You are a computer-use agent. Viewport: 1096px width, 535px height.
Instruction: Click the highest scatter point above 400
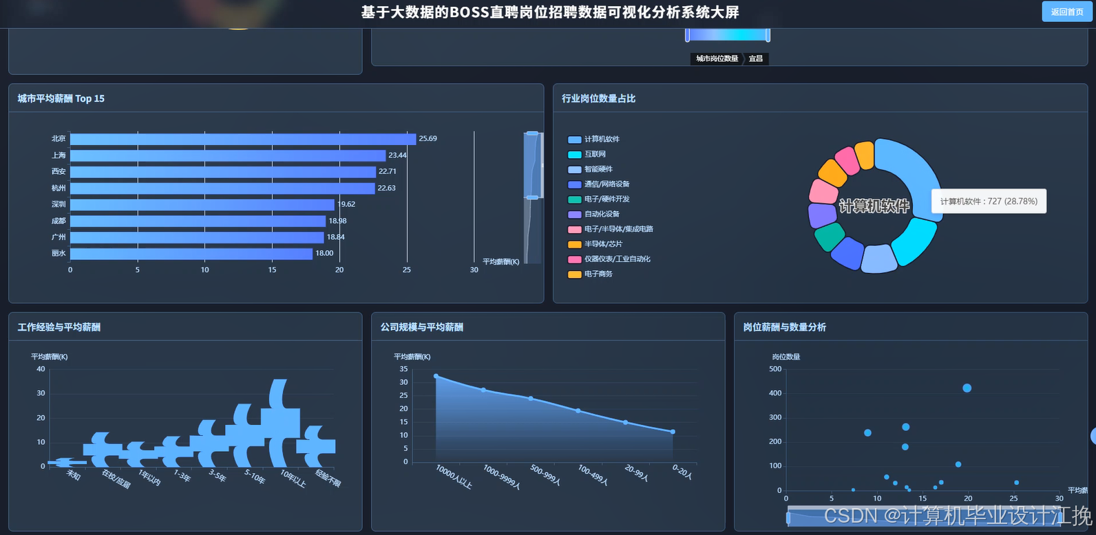[x=967, y=389]
